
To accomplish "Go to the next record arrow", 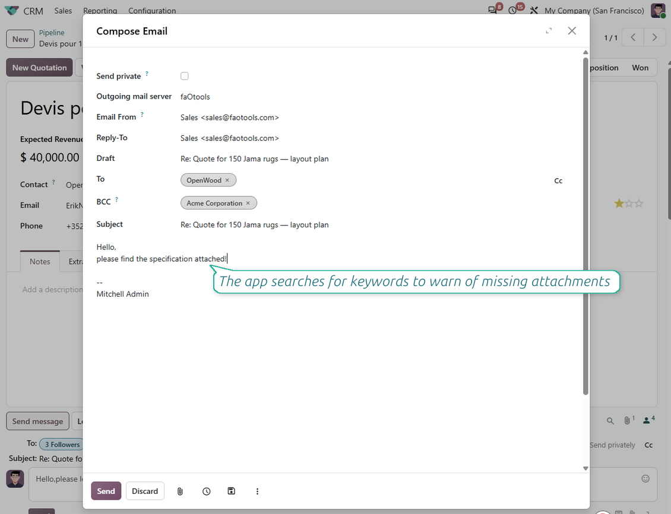I will [x=654, y=37].
